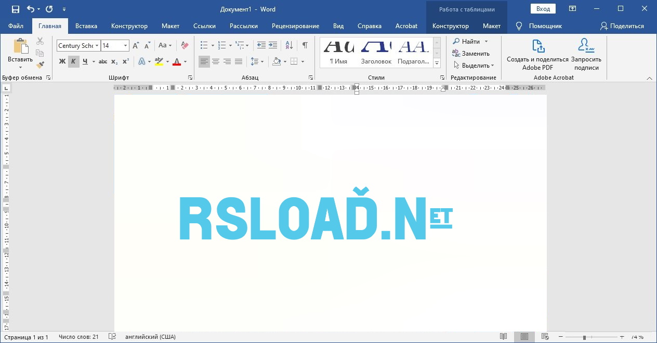Click the numbered list icon

point(222,46)
